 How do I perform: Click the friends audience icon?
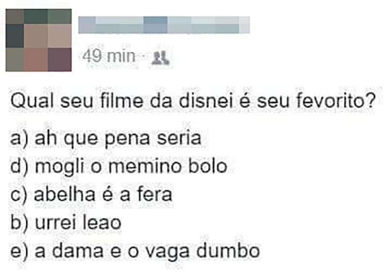click(161, 58)
